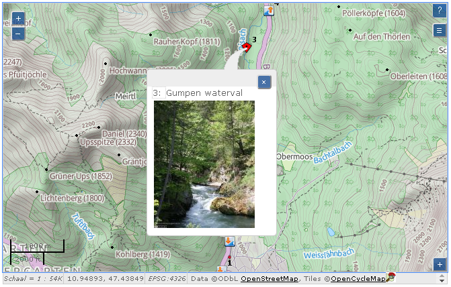Click the small icon after OpenCycleMap

391,278
